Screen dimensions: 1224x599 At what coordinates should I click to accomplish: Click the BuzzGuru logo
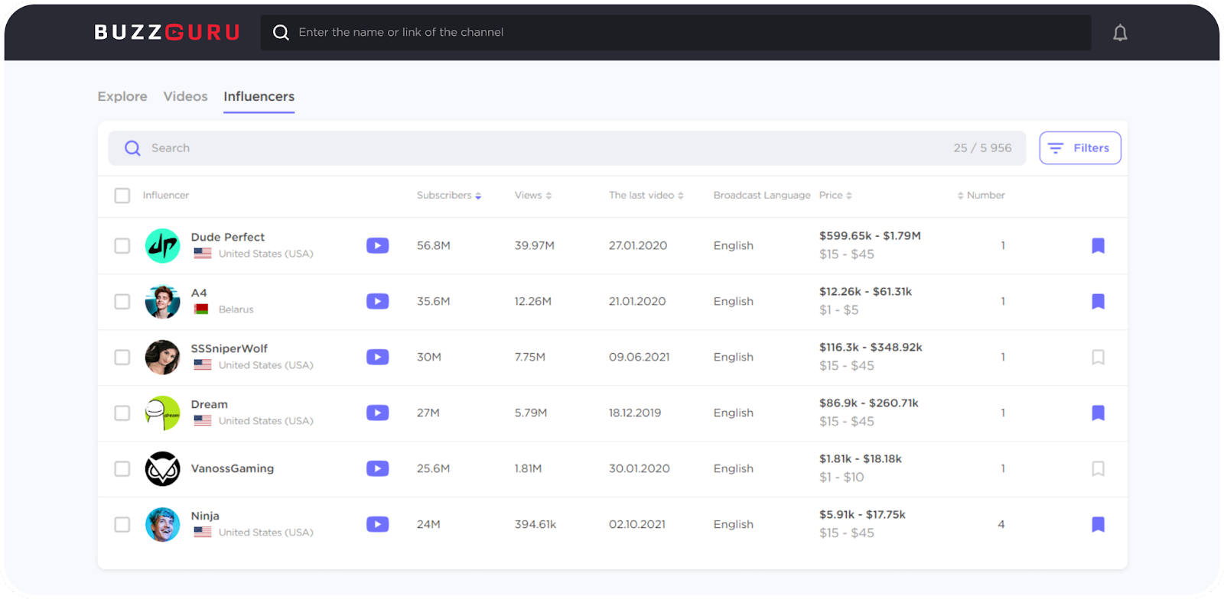[167, 32]
